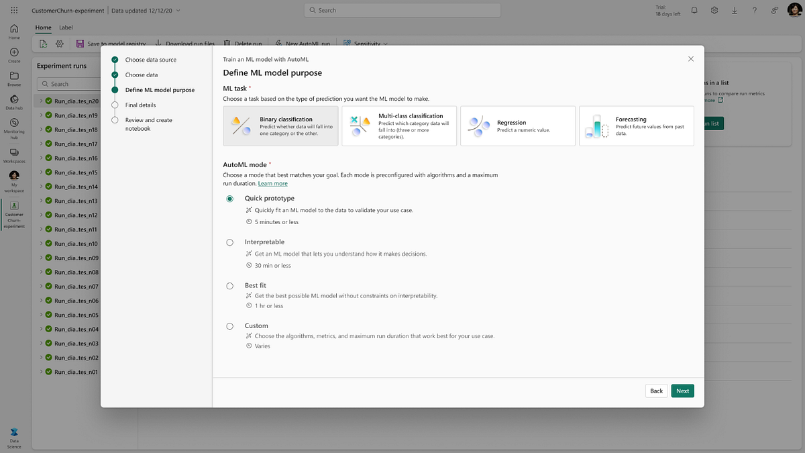Expand the Run_dia..tes_n19 run row

click(x=41, y=115)
